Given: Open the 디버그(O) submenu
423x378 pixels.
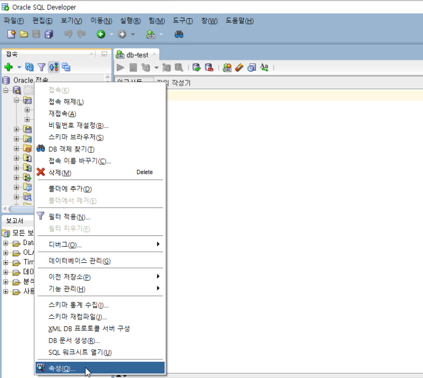Looking at the screenshot, I should (x=100, y=245).
